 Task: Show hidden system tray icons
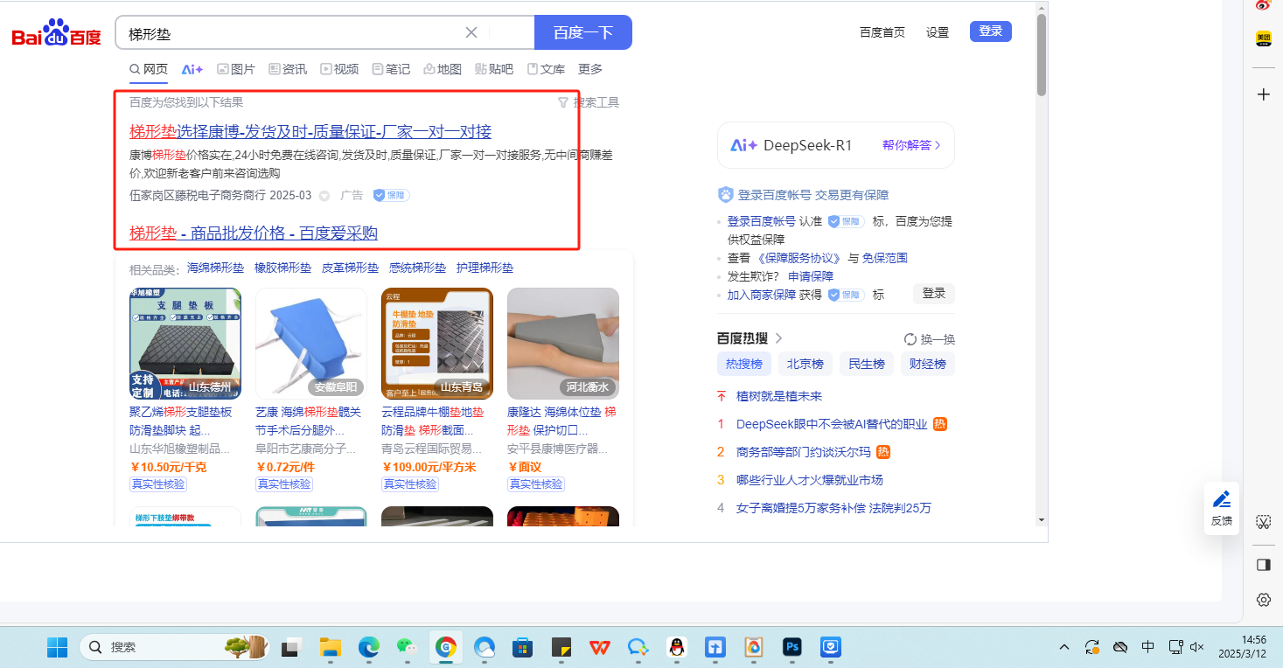1063,647
